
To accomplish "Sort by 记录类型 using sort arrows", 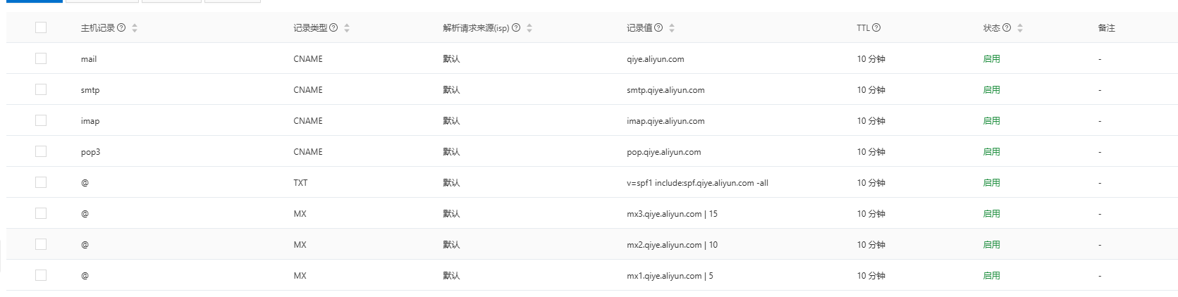I will pos(347,28).
